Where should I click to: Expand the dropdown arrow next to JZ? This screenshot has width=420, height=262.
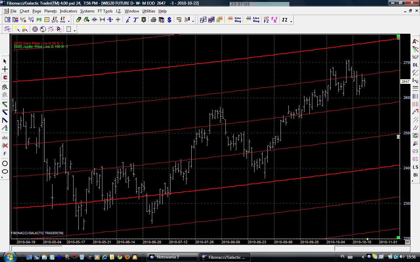[291, 21]
